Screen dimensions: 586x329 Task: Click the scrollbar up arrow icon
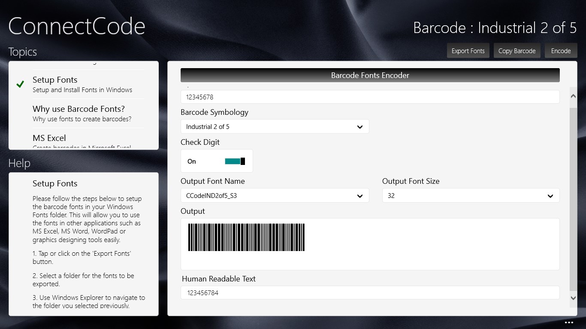573,97
